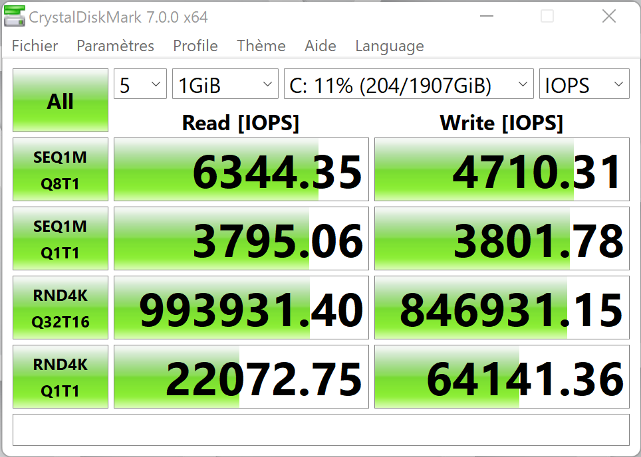Click the RND4K Q1T1 read value 22072.75
This screenshot has height=457, width=641.
(x=241, y=377)
